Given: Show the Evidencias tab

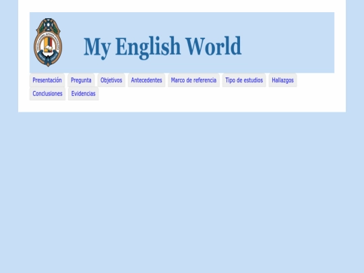Looking at the screenshot, I should click(x=84, y=94).
